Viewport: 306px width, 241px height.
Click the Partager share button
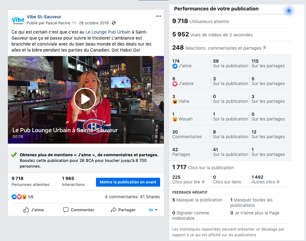[123, 210]
